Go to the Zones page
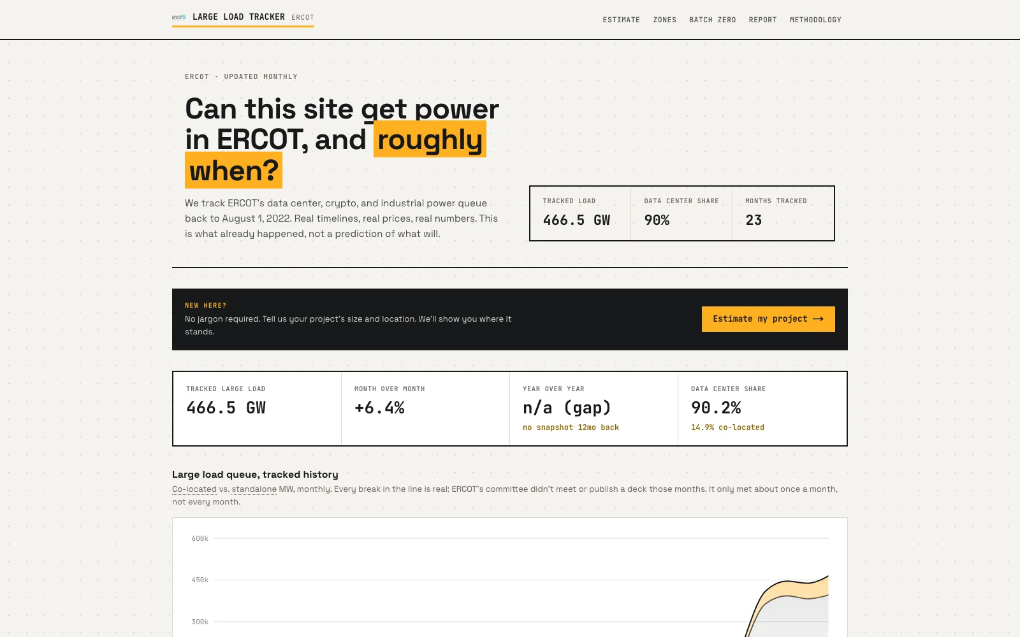Viewport: 1020px width, 637px height. click(664, 20)
